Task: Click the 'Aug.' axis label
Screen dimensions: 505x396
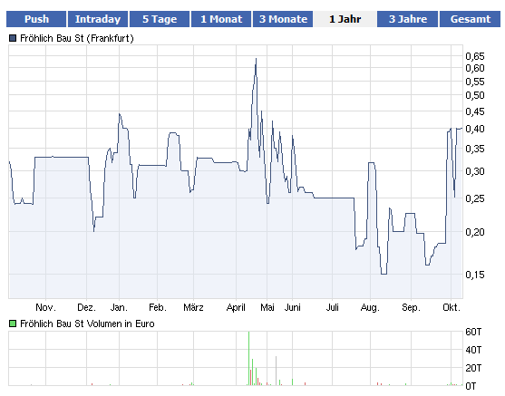Action: (370, 308)
